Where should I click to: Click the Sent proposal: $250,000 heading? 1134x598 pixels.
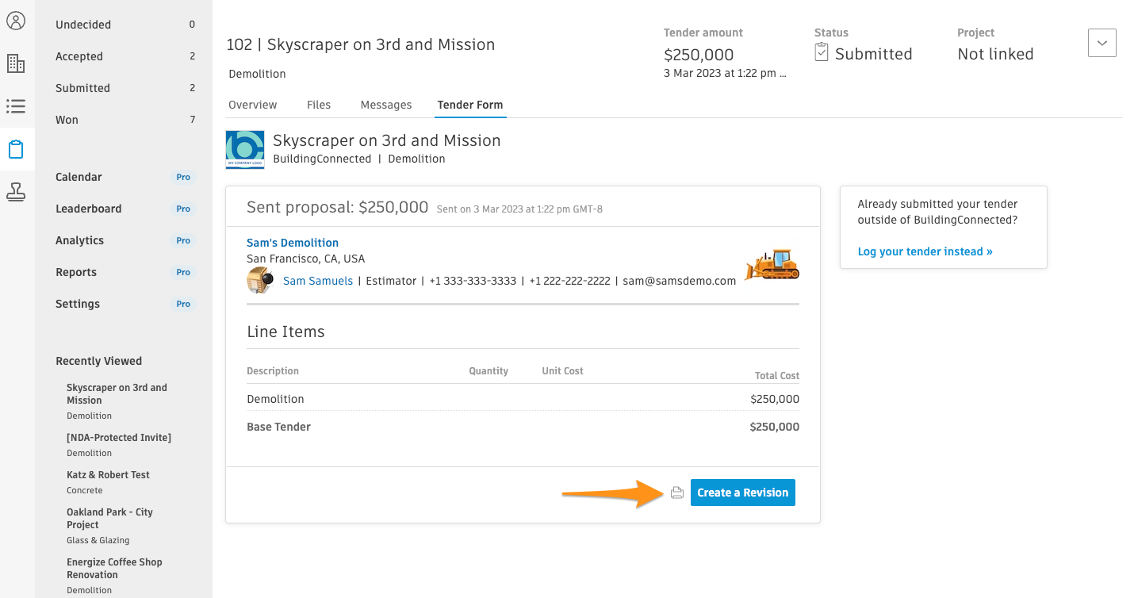[x=337, y=208]
